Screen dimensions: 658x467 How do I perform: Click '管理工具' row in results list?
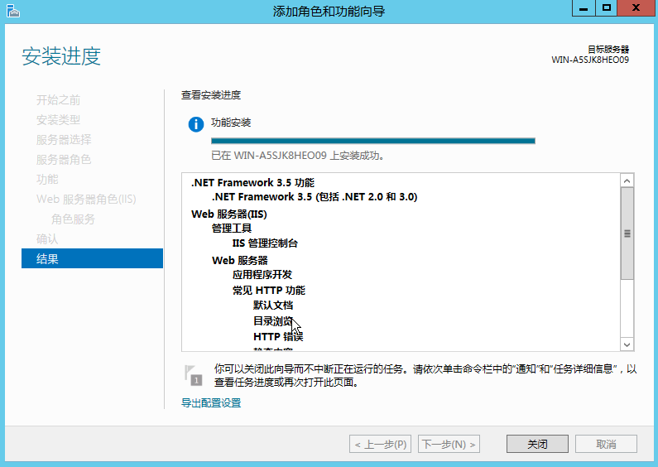[232, 229]
